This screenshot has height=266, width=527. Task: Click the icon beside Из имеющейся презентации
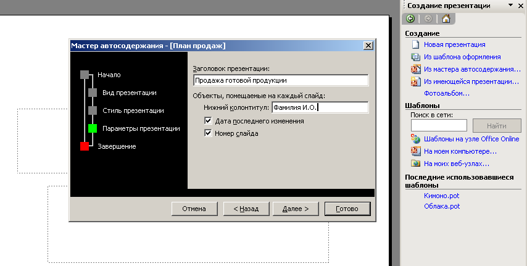416,81
